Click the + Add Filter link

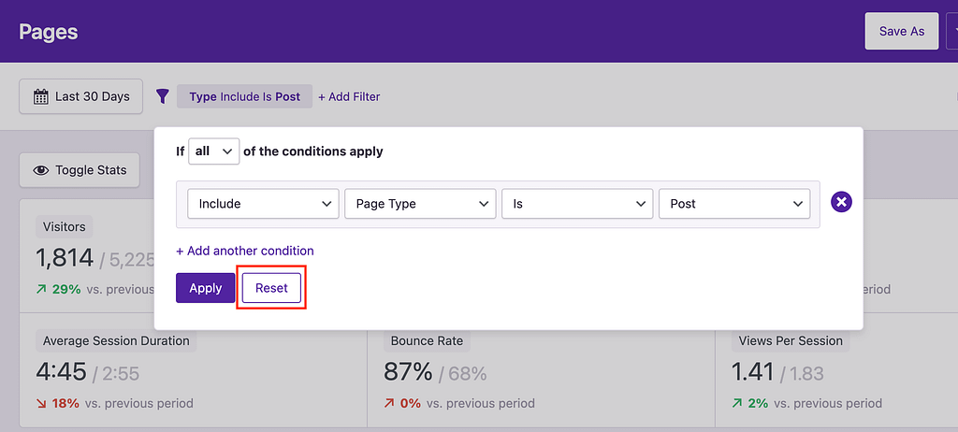click(x=349, y=96)
